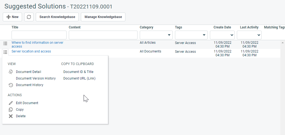
Task: Choose Document ID & Title copy option
Action: (x=78, y=72)
